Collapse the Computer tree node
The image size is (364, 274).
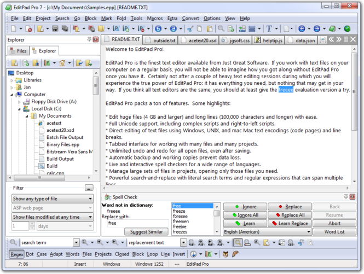pos(11,95)
